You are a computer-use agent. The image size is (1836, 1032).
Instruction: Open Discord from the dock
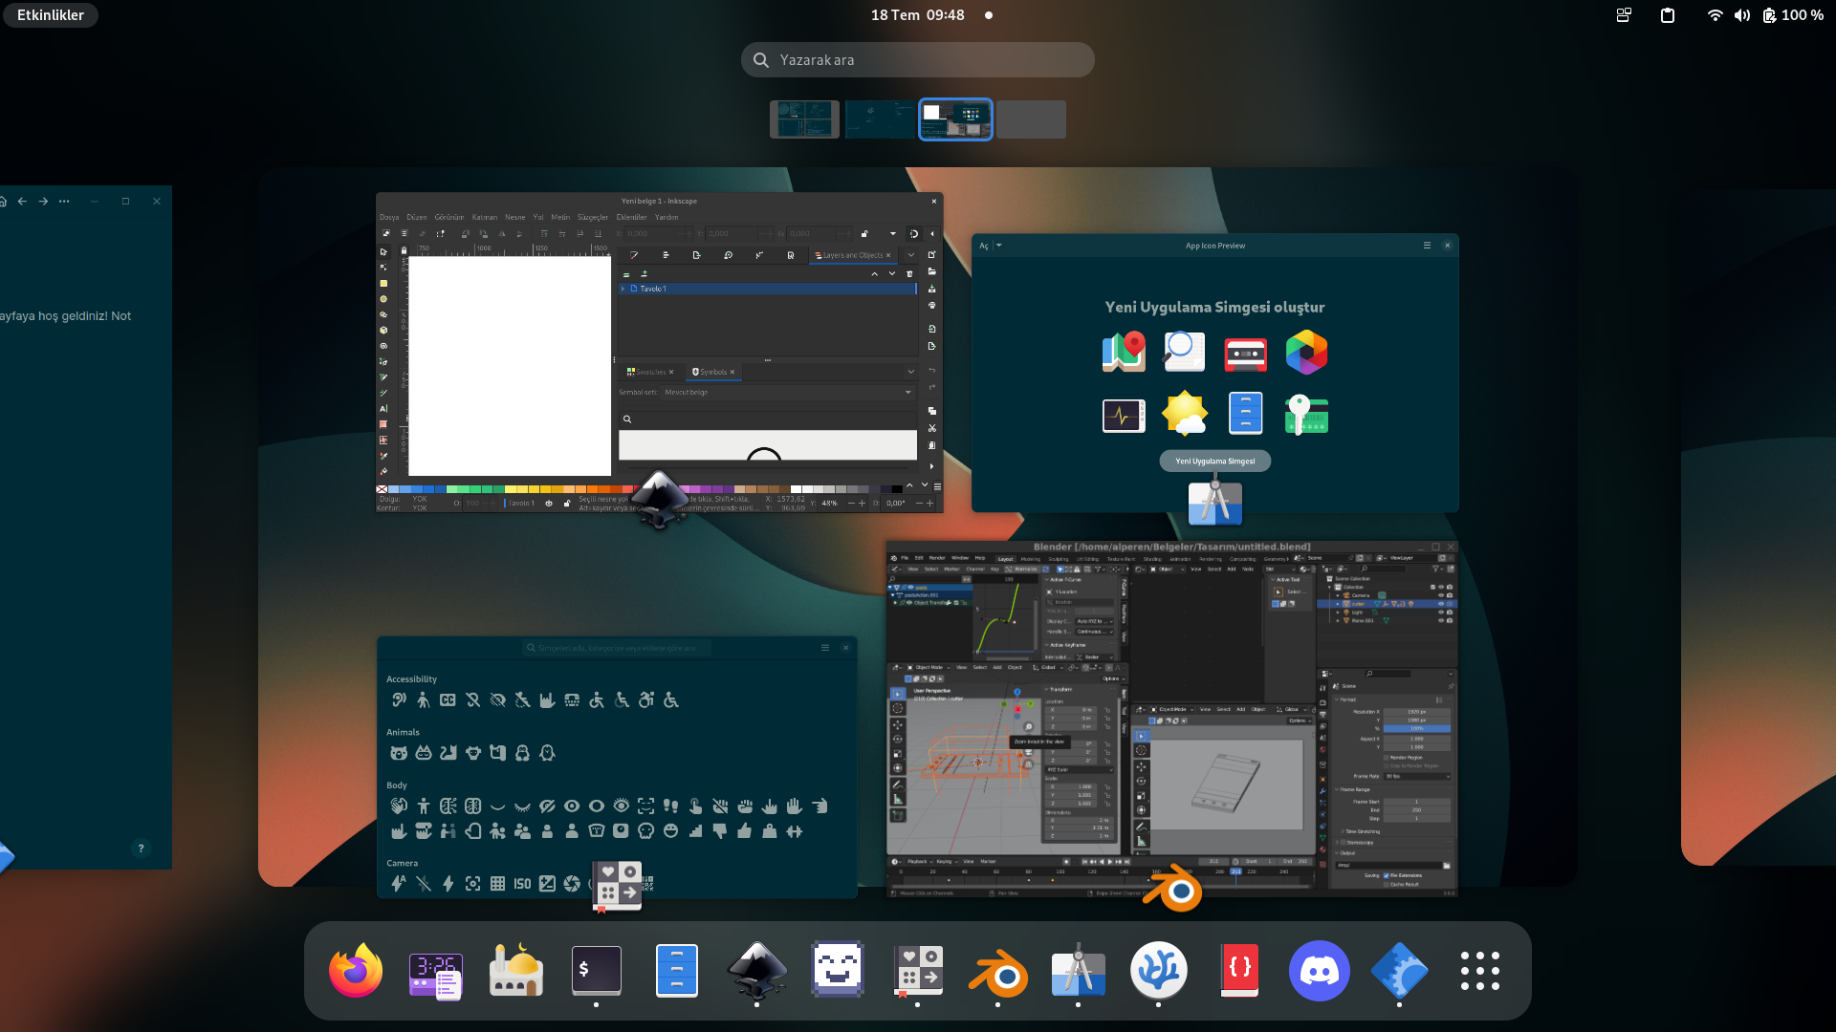pyautogui.click(x=1319, y=971)
